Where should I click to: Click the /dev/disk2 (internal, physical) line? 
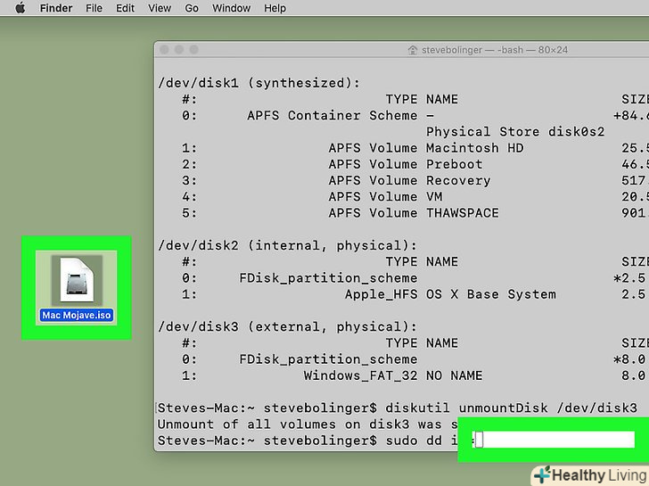coord(287,245)
